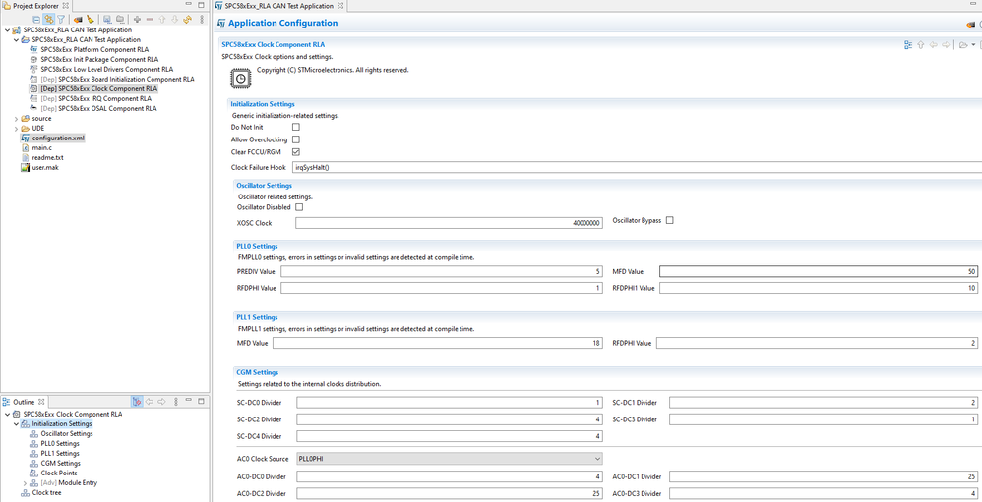Expand the source folder
This screenshot has height=502, width=982.
pos(16,118)
